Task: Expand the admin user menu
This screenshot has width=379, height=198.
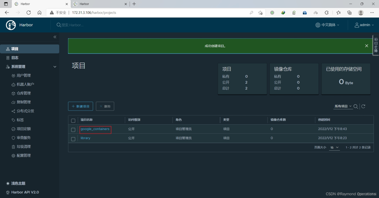Action: pos(364,25)
